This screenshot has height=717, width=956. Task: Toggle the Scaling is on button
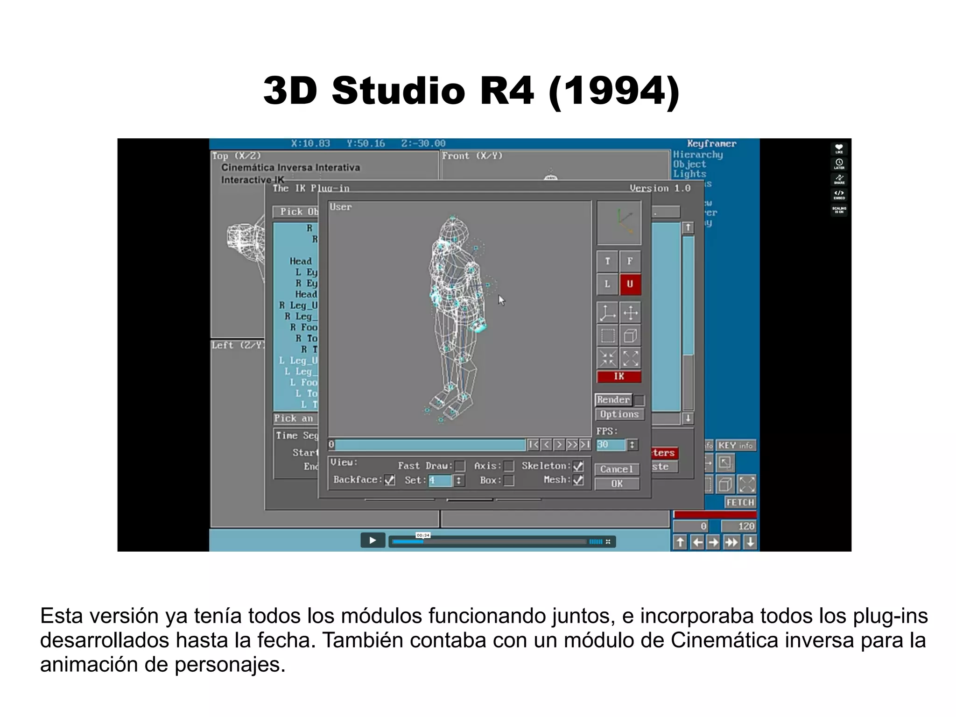(839, 210)
